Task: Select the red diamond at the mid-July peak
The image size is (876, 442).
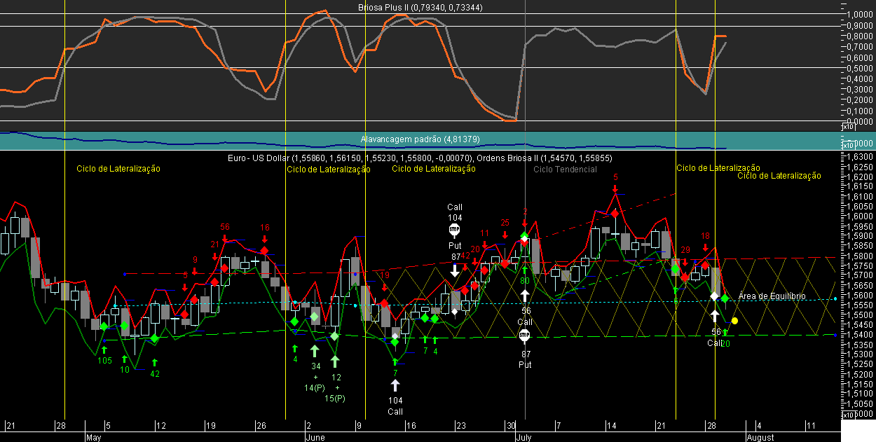Action: tap(615, 213)
